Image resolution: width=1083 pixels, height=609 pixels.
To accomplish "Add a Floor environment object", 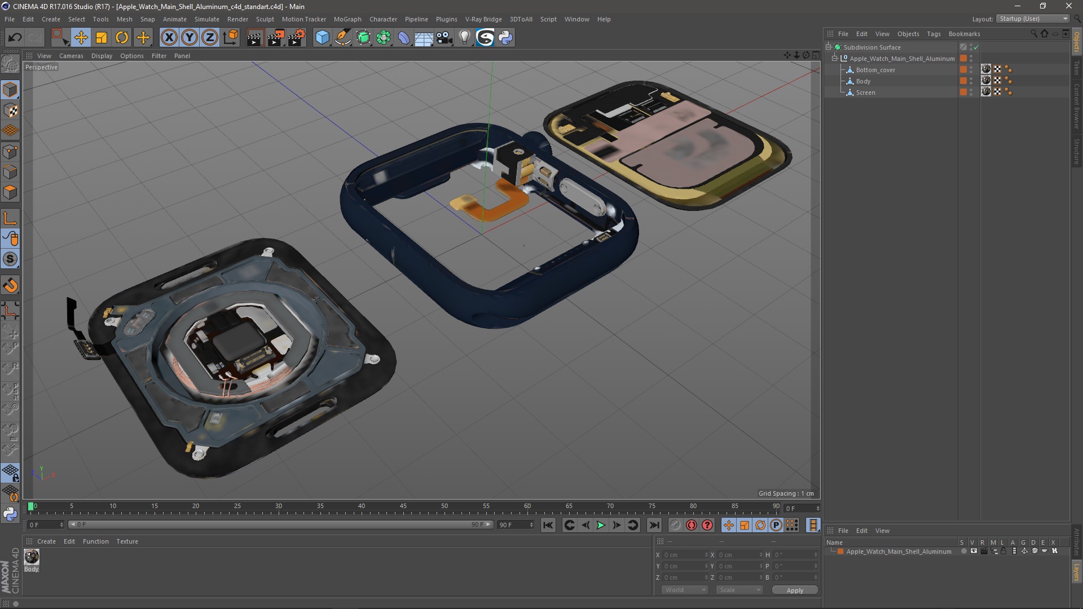I will [424, 38].
